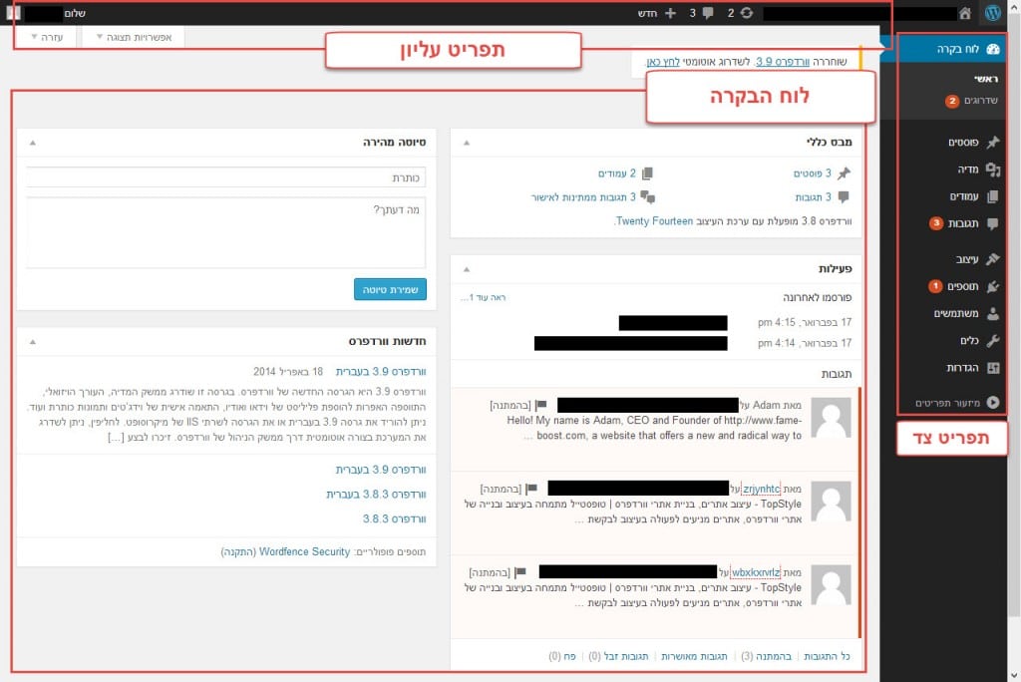Click the user avatar in top bar
Viewport: 1021px width, 682px height.
click(x=14, y=13)
